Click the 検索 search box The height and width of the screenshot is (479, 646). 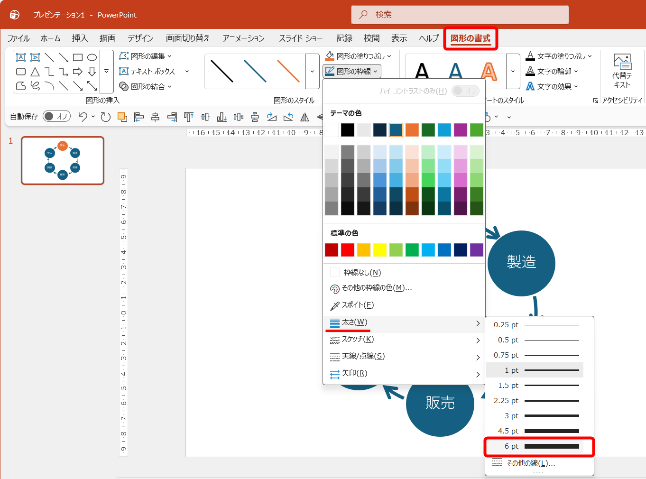tap(460, 15)
